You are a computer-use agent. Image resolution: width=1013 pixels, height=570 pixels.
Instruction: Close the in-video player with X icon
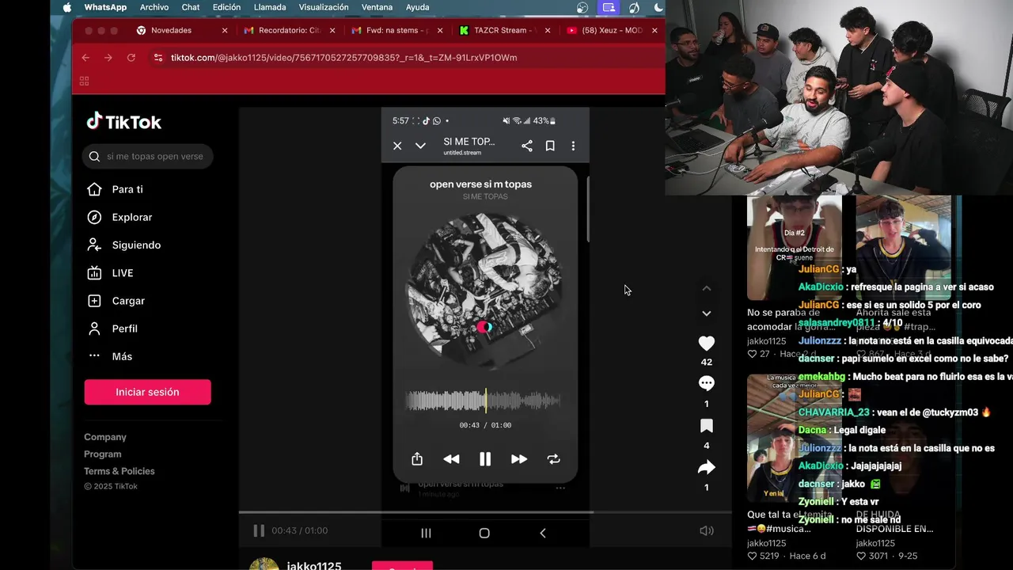coord(397,146)
